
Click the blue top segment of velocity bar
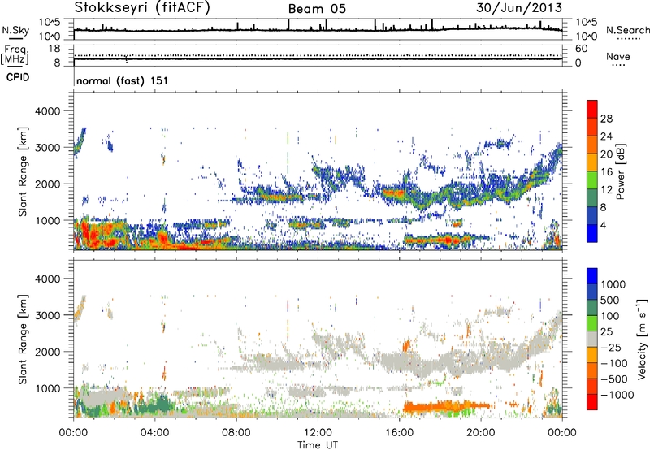pyautogui.click(x=592, y=276)
